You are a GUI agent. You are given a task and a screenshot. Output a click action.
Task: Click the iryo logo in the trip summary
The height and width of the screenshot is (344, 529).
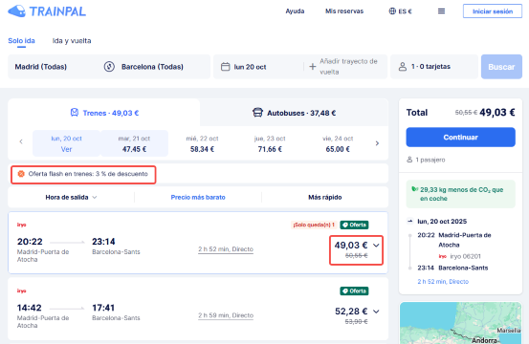[x=443, y=256]
